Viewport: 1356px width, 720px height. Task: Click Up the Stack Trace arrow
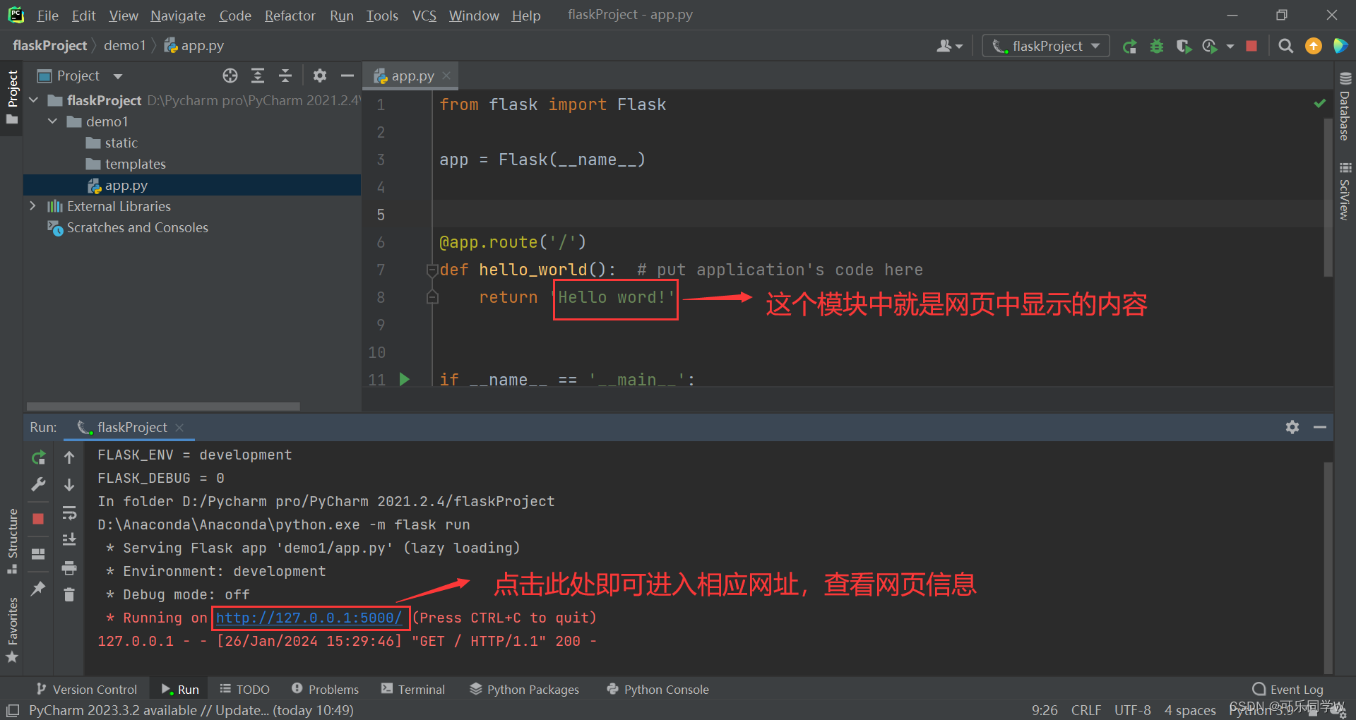coord(69,457)
